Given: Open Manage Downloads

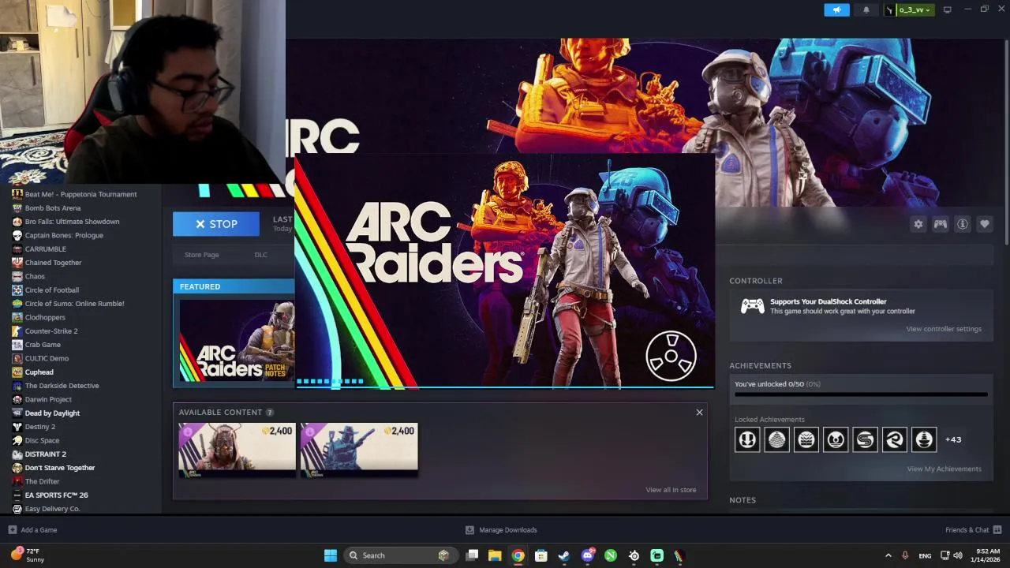Looking at the screenshot, I should (x=501, y=530).
